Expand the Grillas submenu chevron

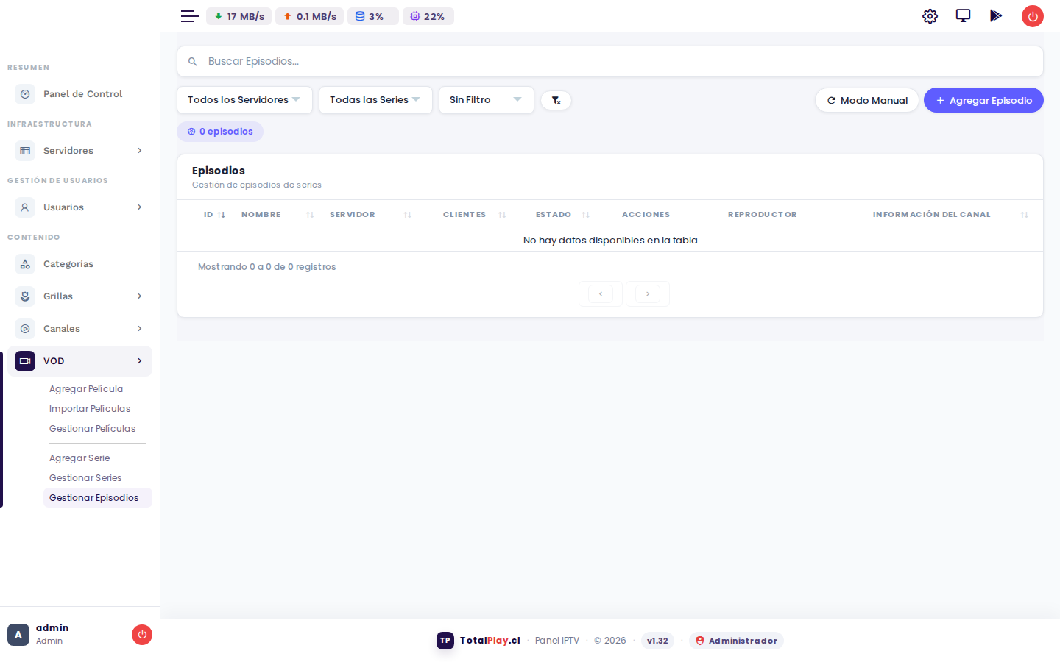pos(139,296)
